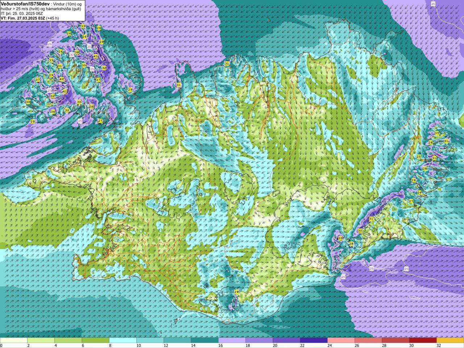Click the legend scale value 12

tap(166, 345)
